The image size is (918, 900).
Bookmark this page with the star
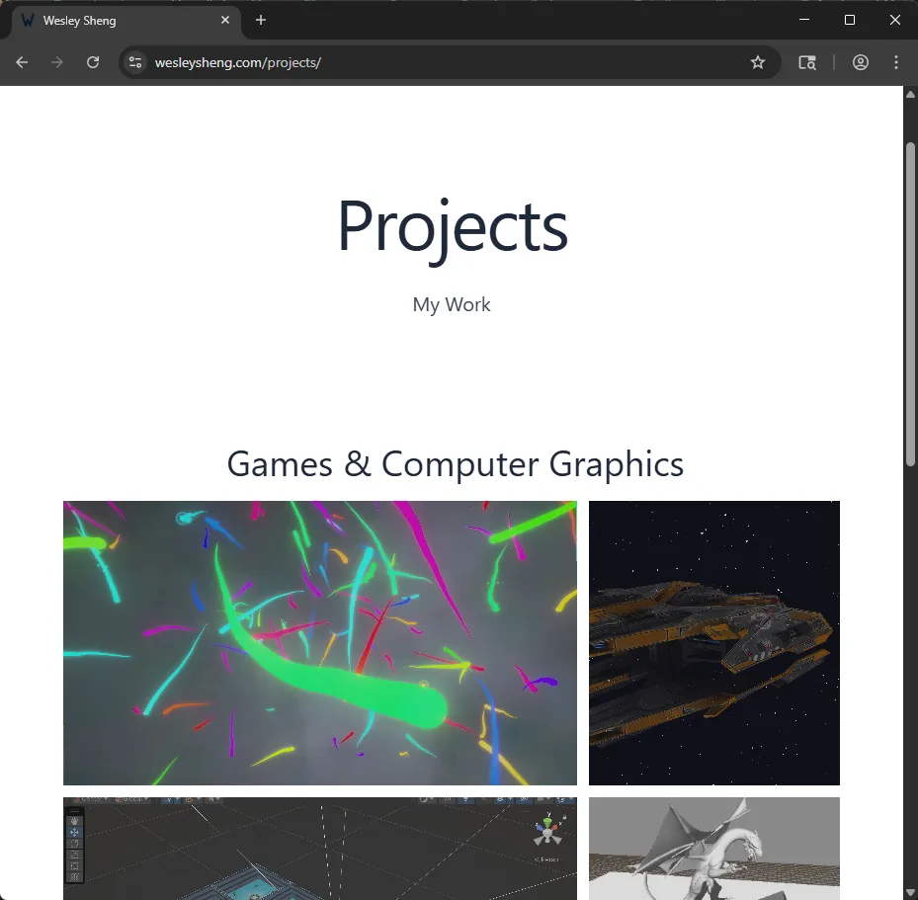[x=758, y=62]
